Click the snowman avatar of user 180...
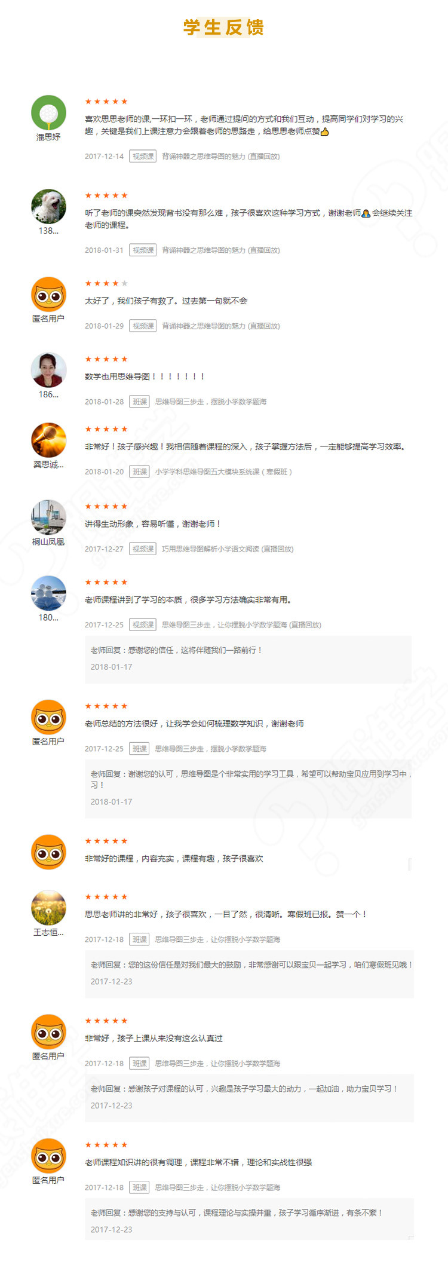This screenshot has width=448, height=1280. [x=48, y=593]
